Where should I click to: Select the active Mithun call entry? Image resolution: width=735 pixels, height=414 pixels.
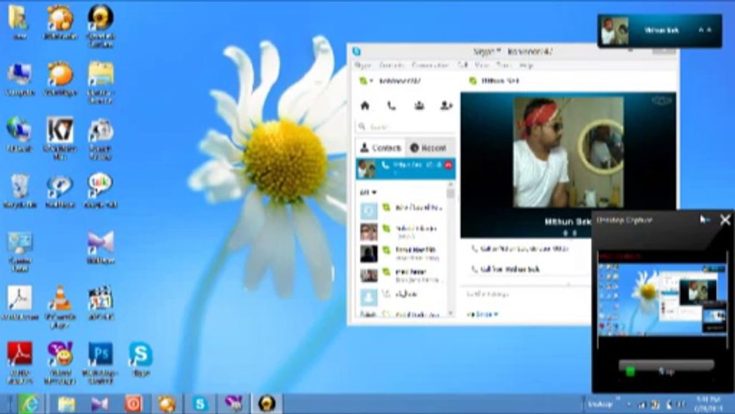point(406,168)
